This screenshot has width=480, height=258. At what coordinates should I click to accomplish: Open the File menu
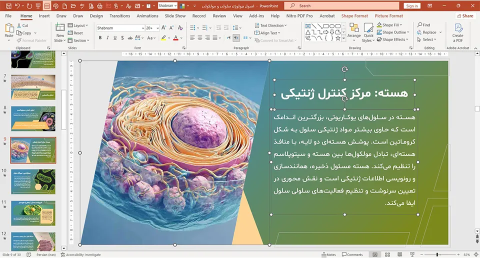coord(8,15)
